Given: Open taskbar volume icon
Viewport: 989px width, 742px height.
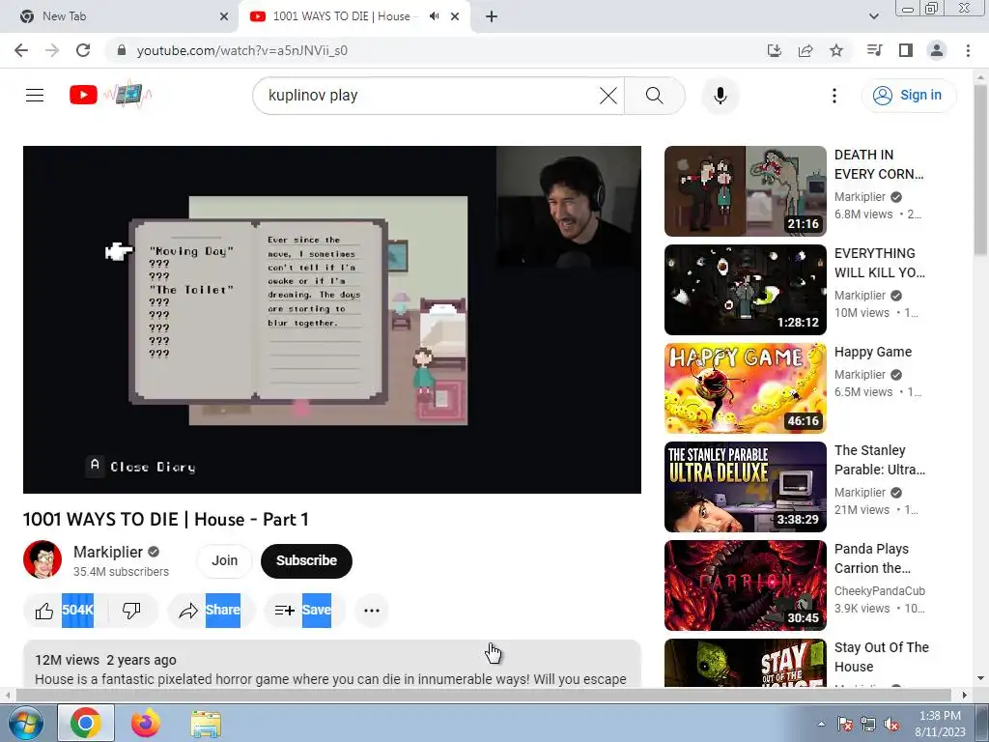Looking at the screenshot, I should tap(890, 725).
